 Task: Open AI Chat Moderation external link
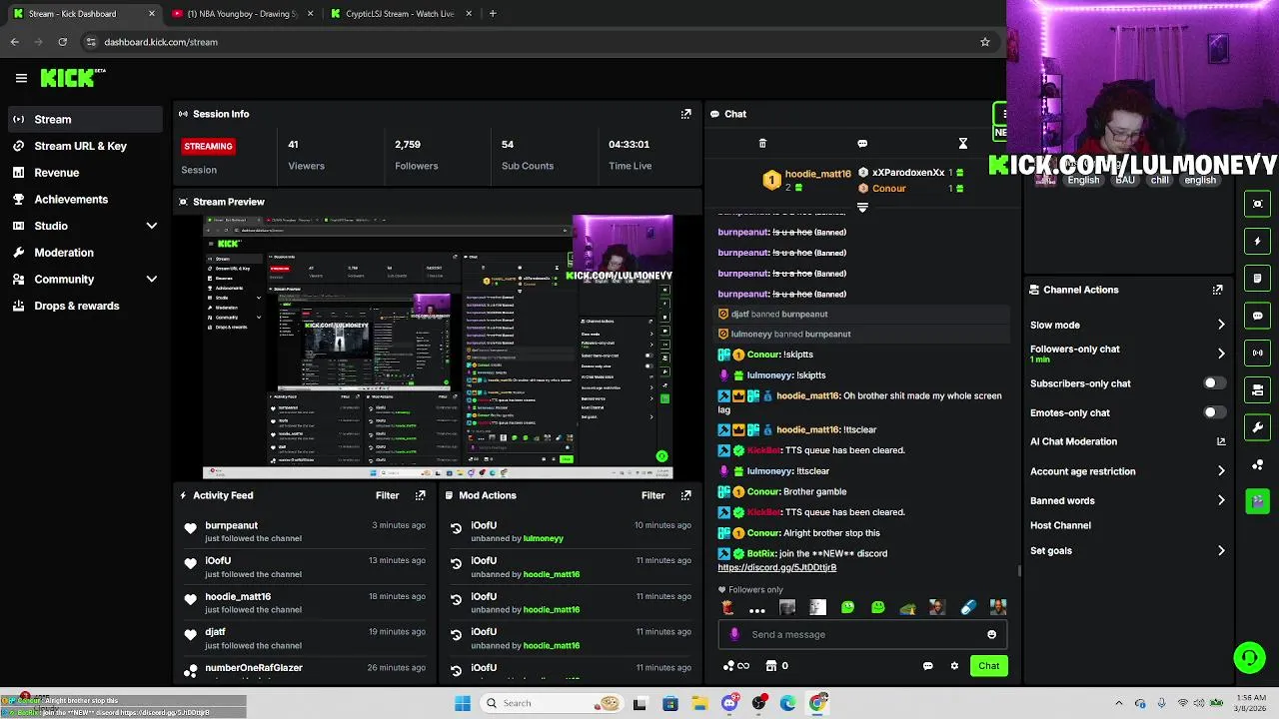[1221, 441]
